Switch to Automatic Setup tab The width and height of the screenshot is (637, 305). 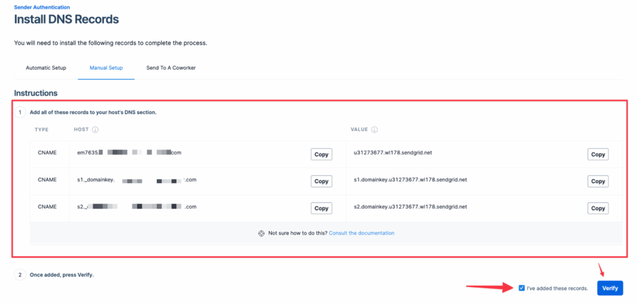[46, 68]
